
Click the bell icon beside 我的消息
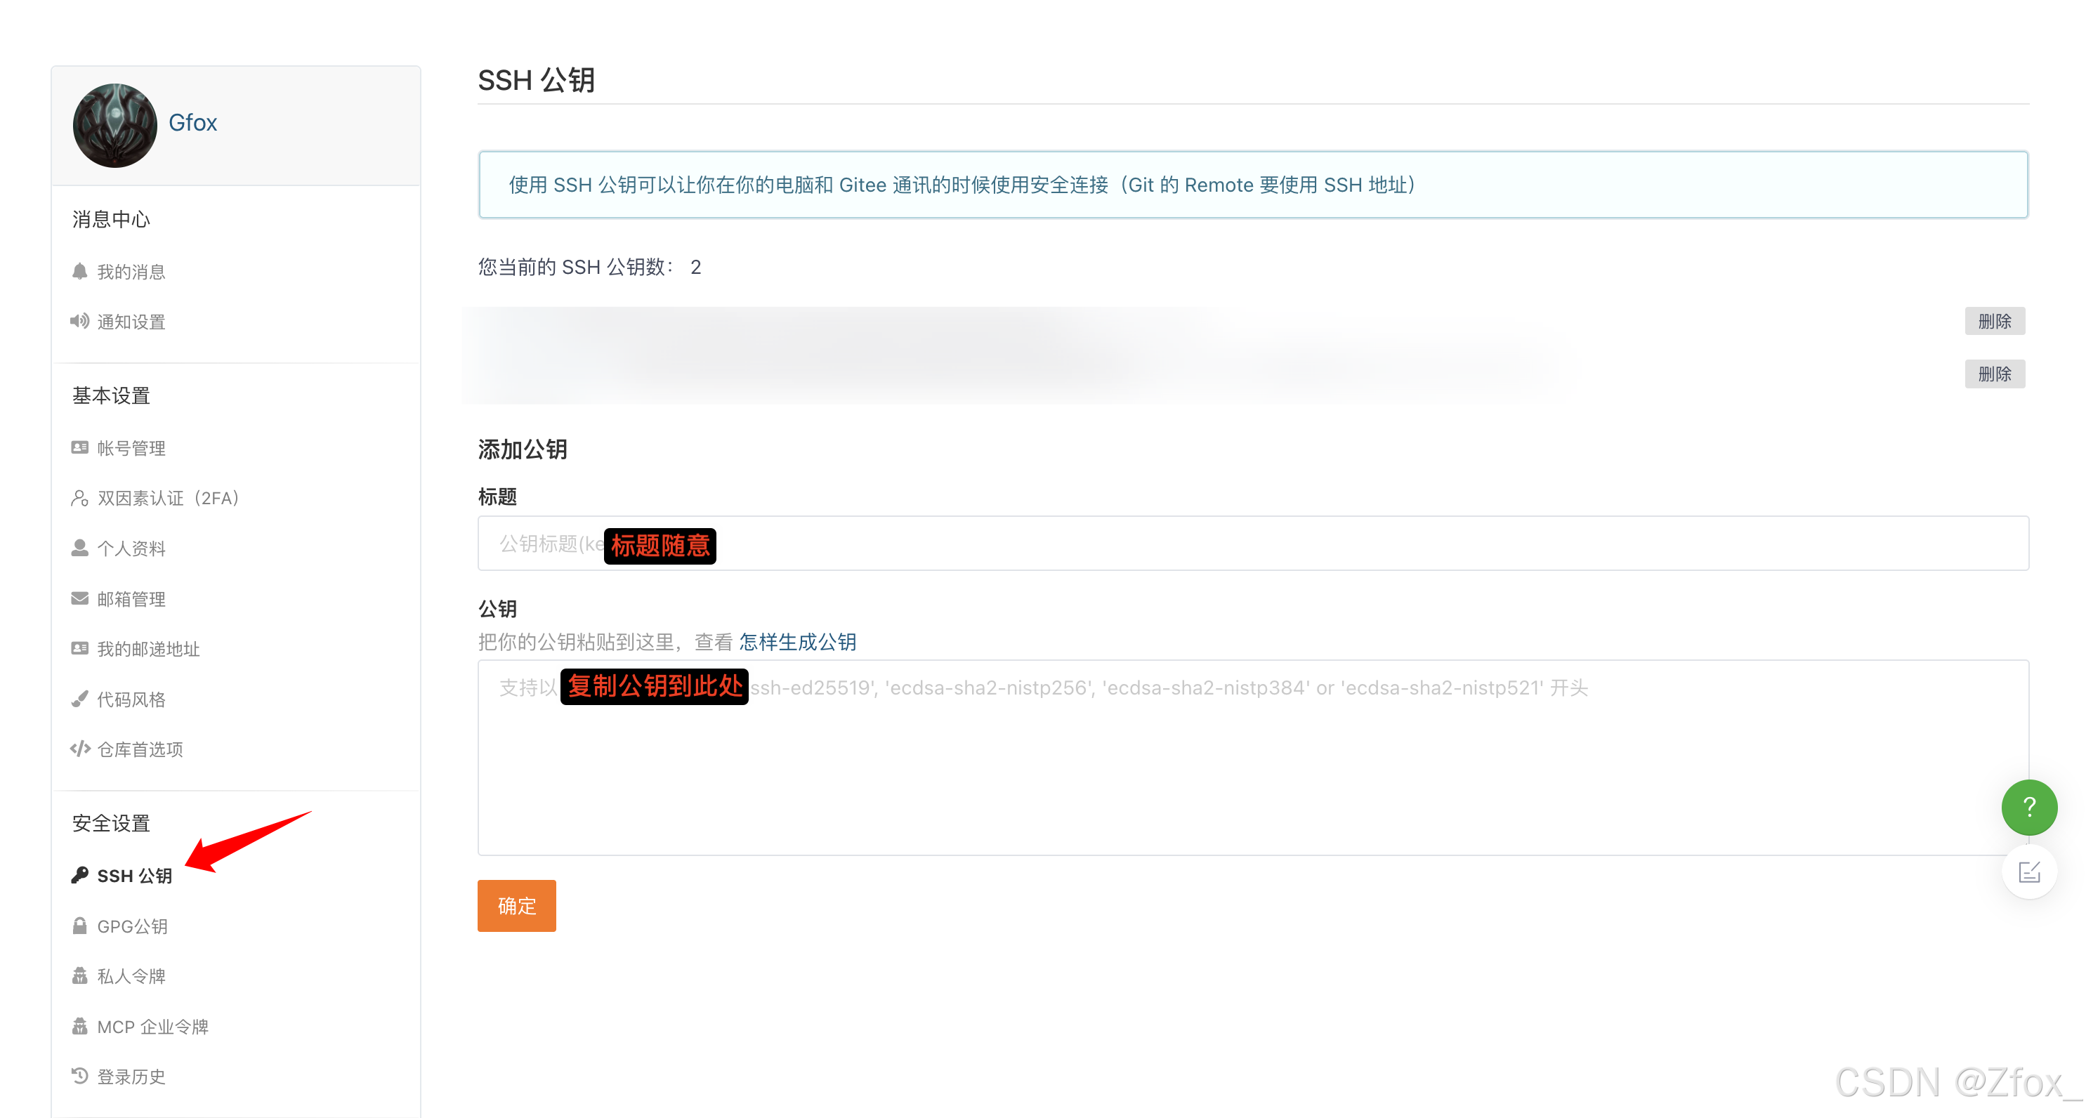click(x=79, y=271)
